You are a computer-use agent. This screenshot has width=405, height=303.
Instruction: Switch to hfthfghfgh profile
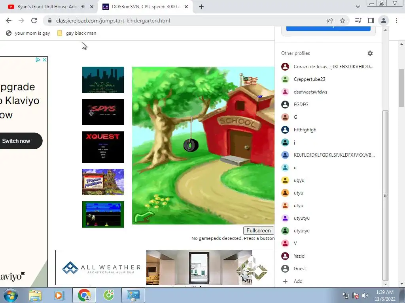[x=328, y=129]
